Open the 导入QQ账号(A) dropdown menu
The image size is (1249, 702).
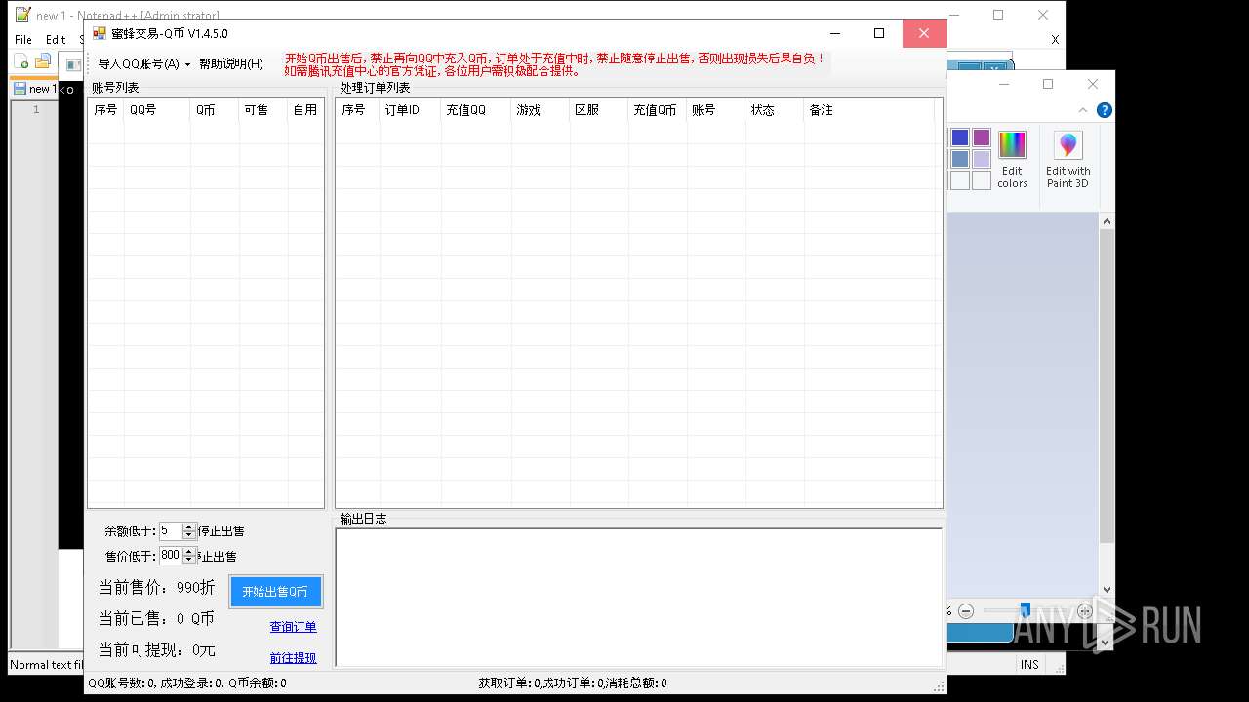click(143, 64)
